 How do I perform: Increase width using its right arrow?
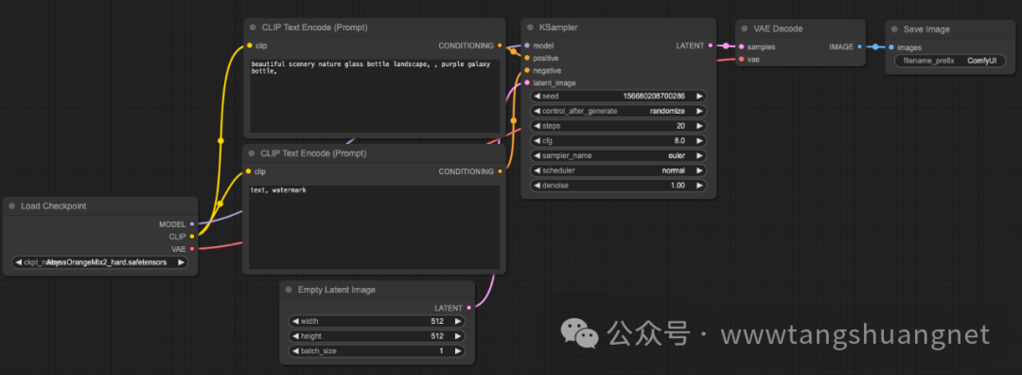(458, 322)
